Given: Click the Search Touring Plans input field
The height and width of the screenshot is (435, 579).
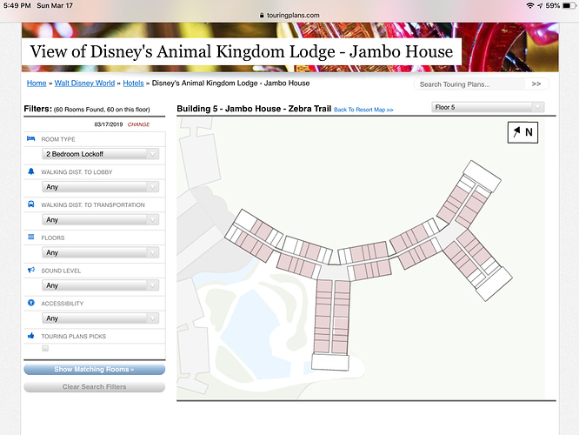Looking at the screenshot, I should point(469,84).
